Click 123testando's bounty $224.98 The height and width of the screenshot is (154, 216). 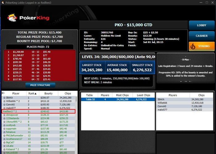pos(45,118)
